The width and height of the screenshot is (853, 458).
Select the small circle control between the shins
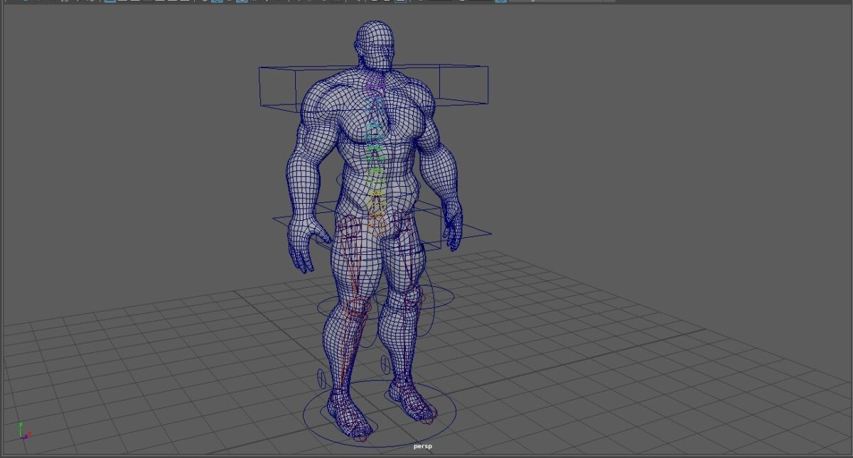coord(385,364)
